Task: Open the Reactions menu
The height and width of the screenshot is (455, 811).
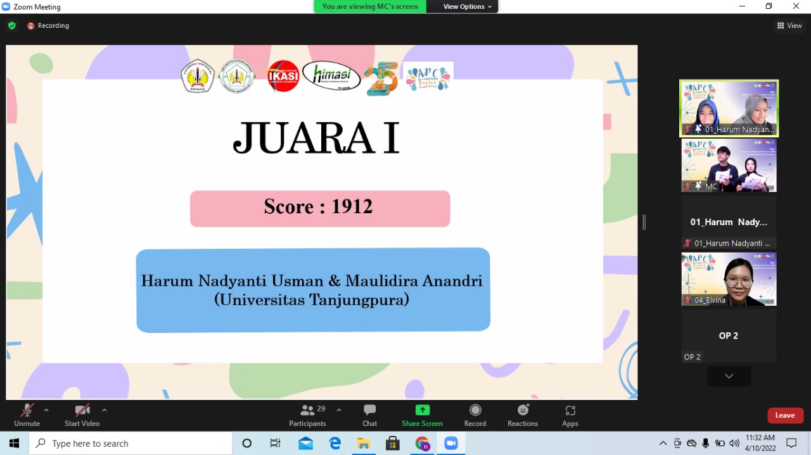Action: pyautogui.click(x=523, y=411)
